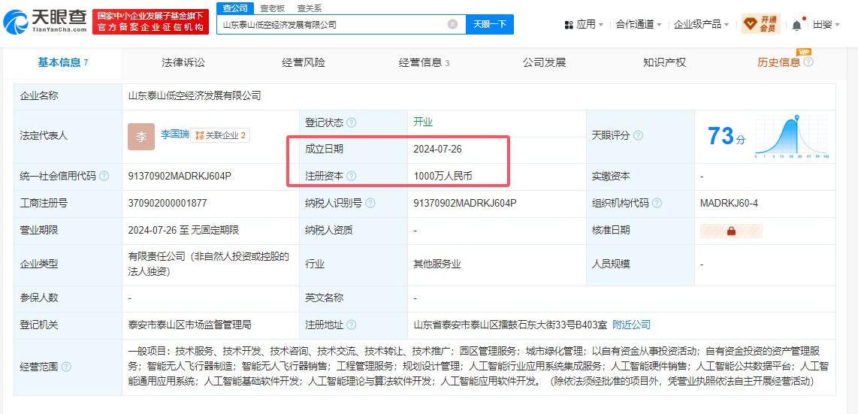Click the locked 核准日期 lock icon

point(731,231)
